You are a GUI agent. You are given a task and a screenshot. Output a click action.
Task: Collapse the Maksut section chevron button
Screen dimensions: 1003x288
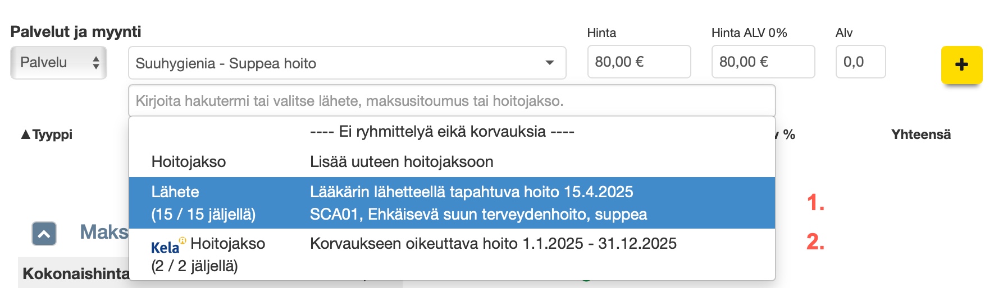click(44, 234)
